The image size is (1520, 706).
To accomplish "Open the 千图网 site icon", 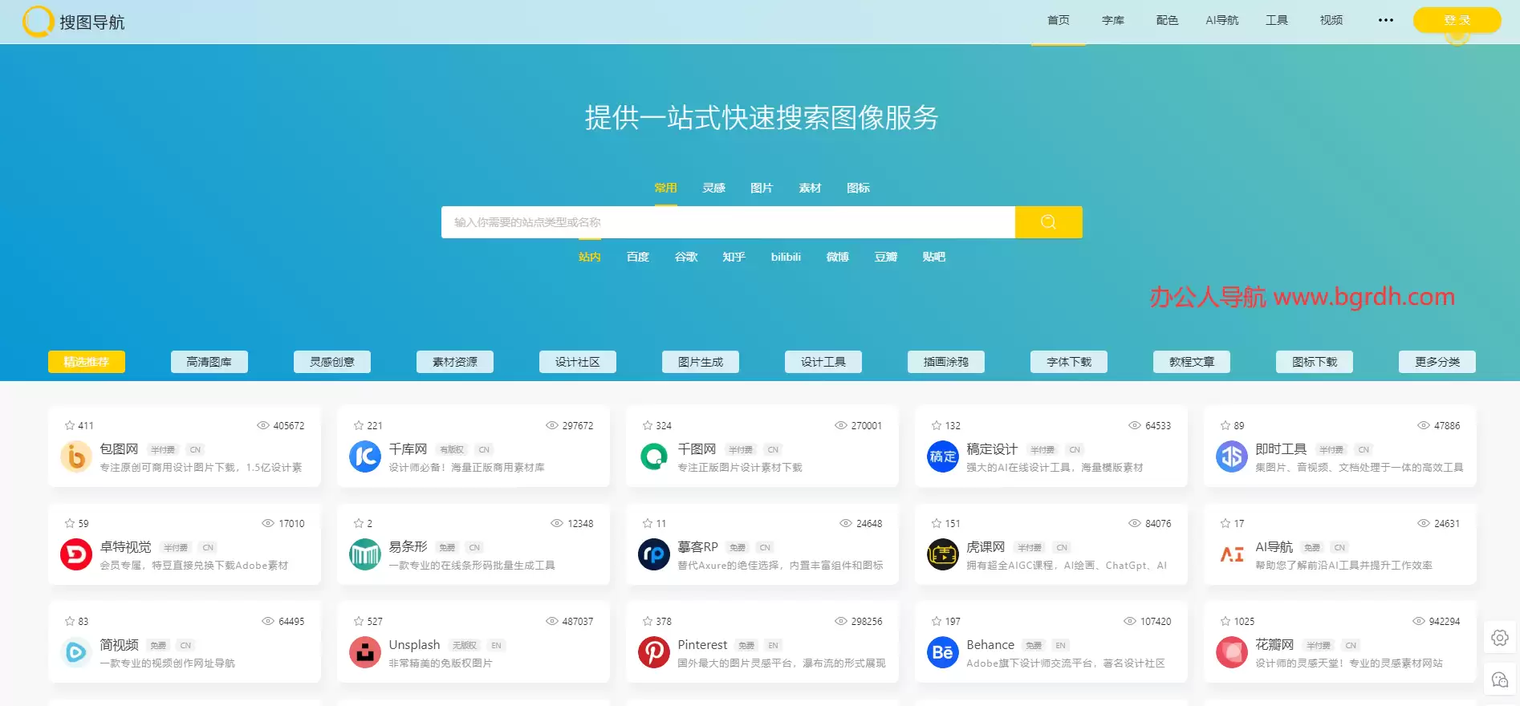I will pyautogui.click(x=654, y=457).
